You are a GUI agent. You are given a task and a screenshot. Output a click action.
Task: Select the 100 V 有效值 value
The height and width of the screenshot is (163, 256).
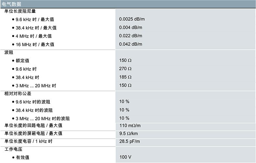click(125, 157)
